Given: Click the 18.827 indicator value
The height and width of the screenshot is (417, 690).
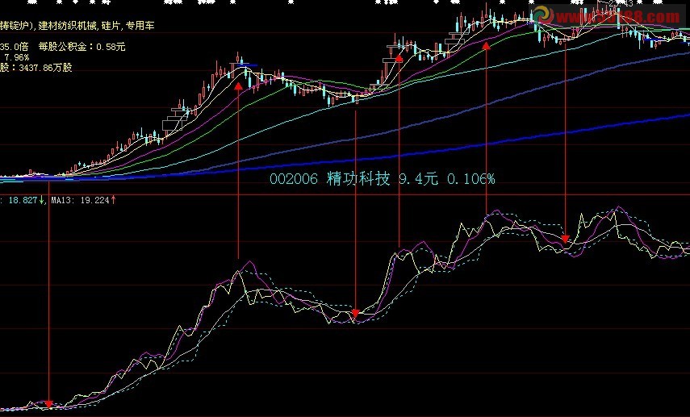Looking at the screenshot, I should pos(23,200).
